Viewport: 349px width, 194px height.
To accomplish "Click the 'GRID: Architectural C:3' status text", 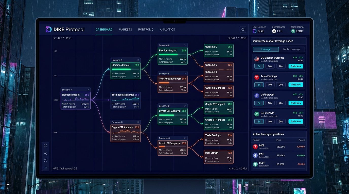I will coord(65,168).
